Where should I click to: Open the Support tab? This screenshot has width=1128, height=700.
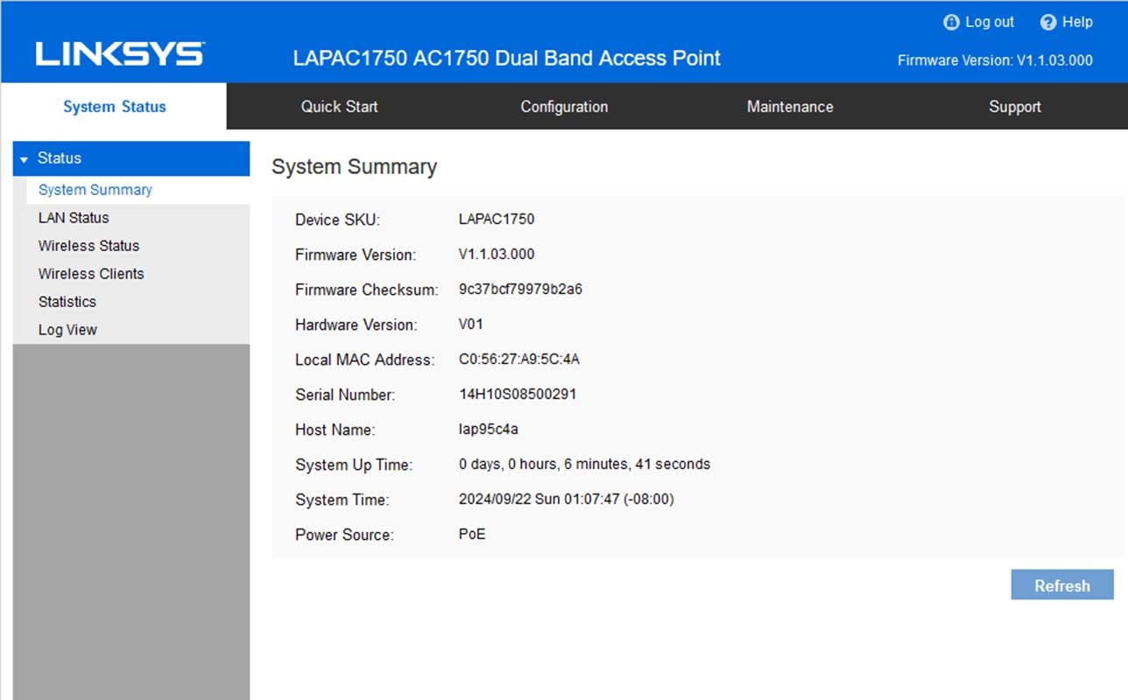coord(1014,107)
